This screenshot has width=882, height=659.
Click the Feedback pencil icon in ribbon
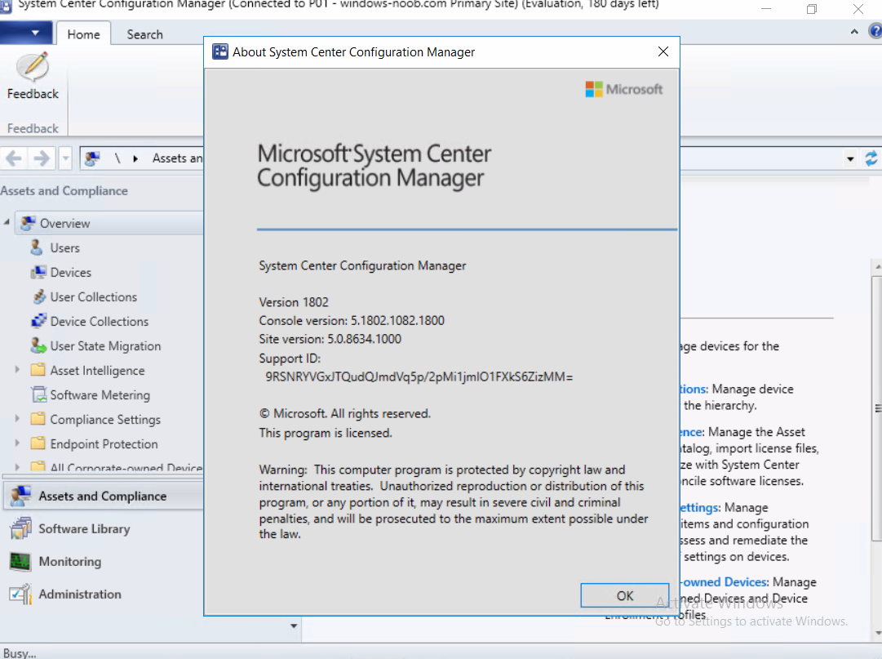pyautogui.click(x=33, y=67)
